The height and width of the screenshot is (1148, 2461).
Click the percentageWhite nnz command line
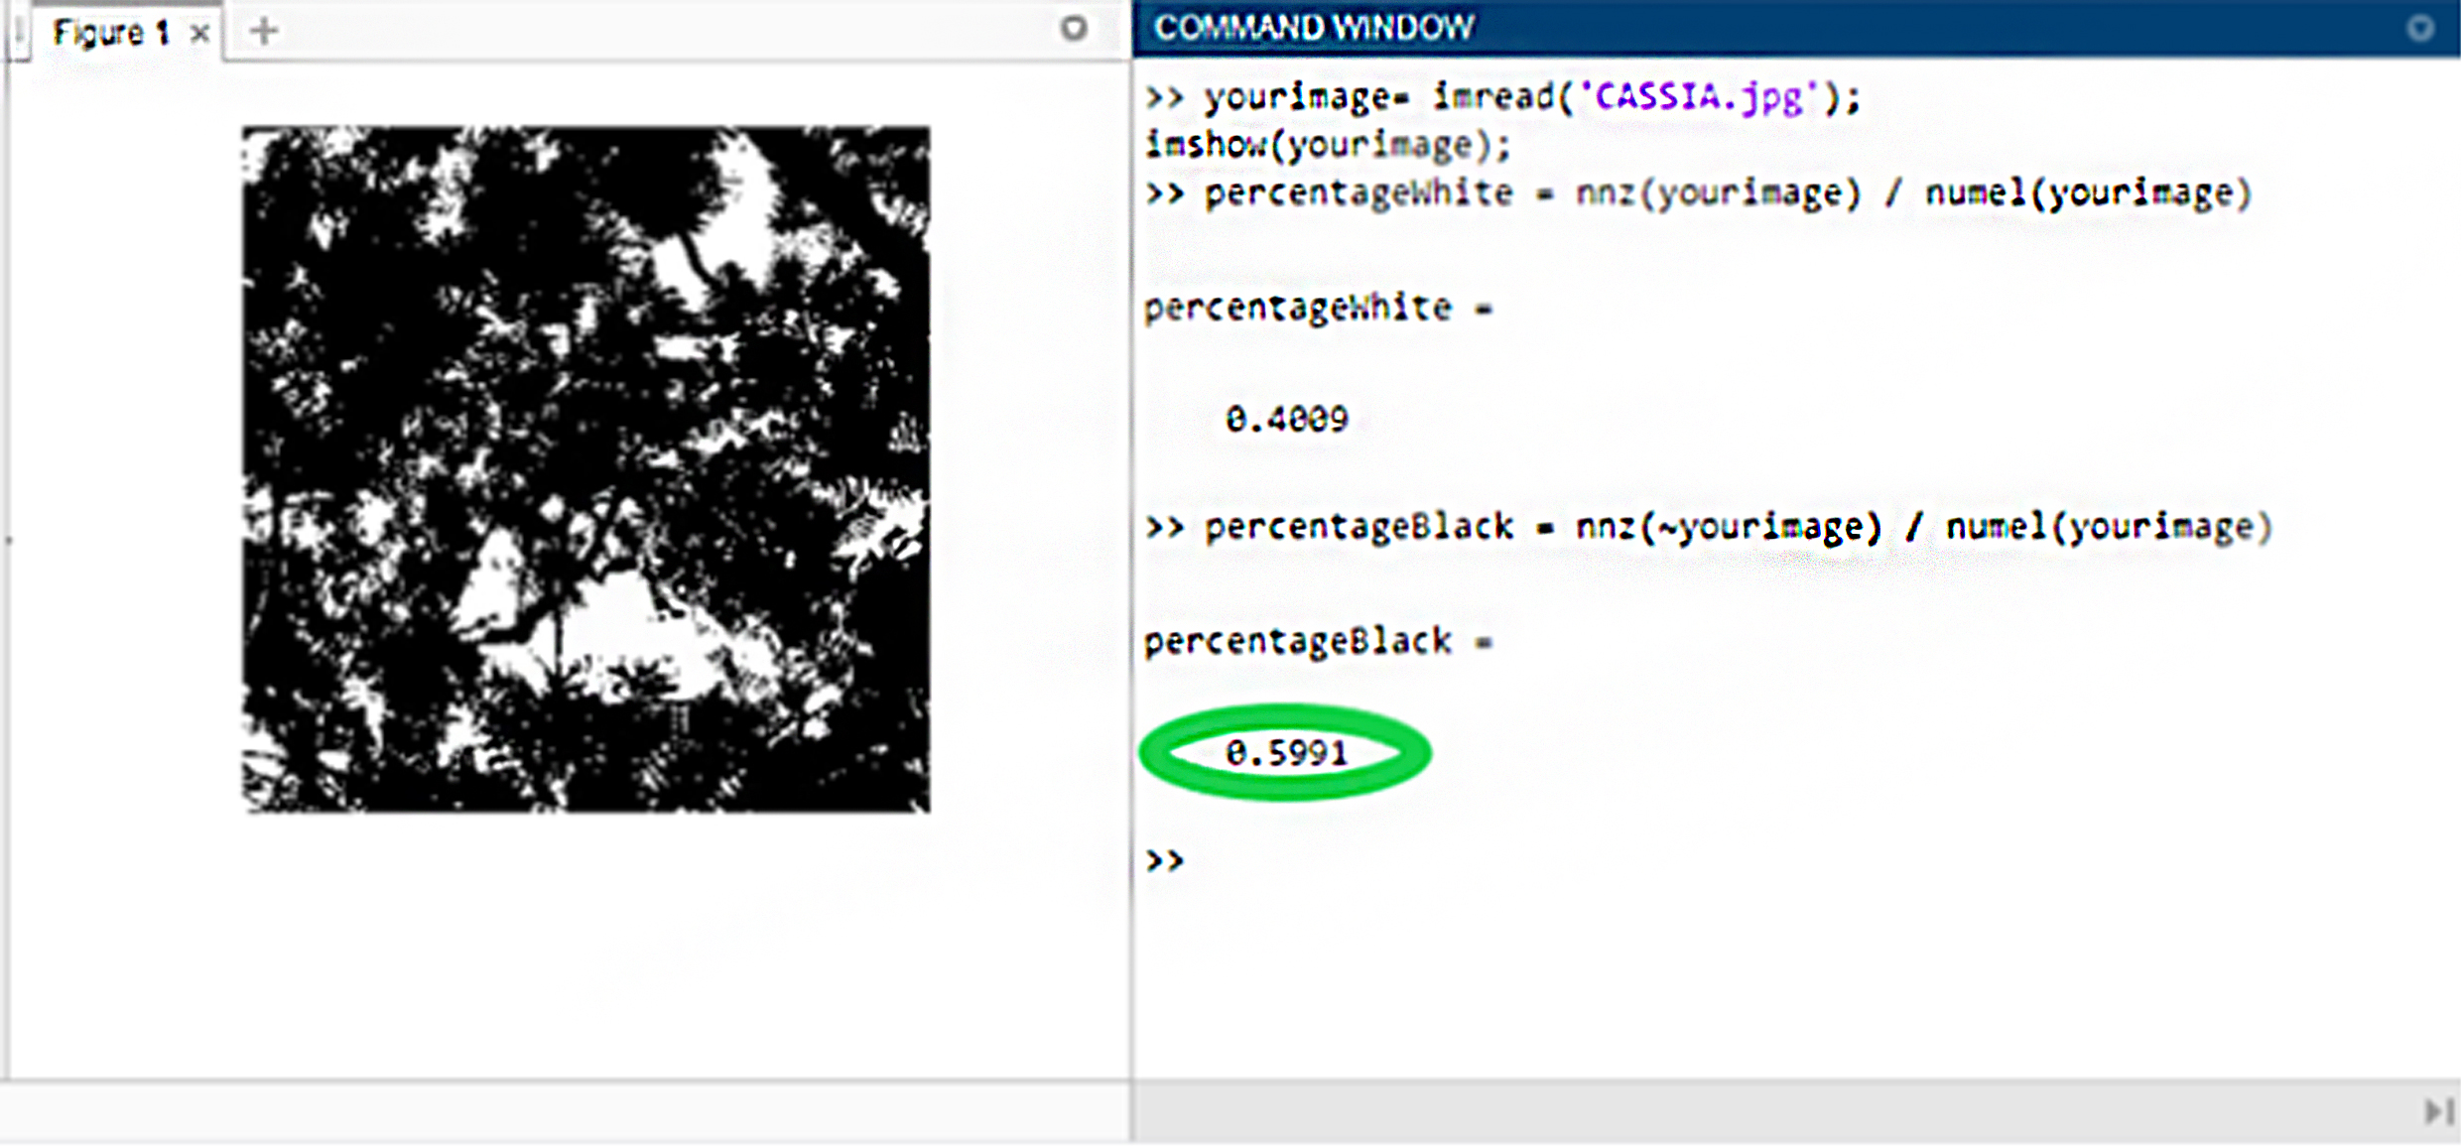1698,192
